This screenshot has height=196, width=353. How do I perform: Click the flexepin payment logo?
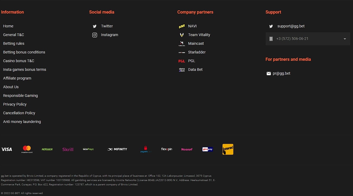tap(167, 149)
